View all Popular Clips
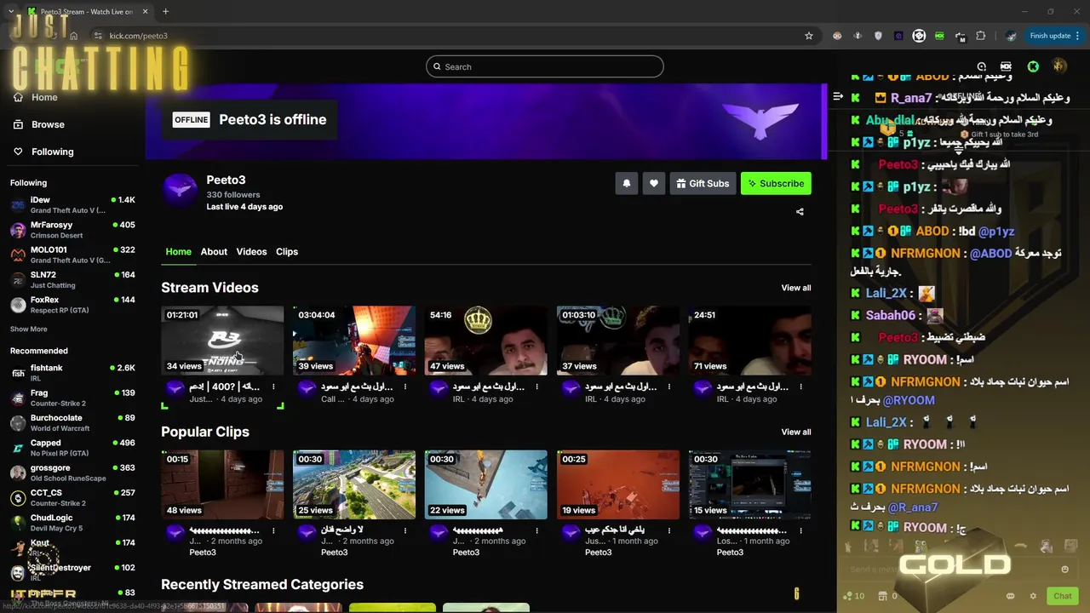 796,432
